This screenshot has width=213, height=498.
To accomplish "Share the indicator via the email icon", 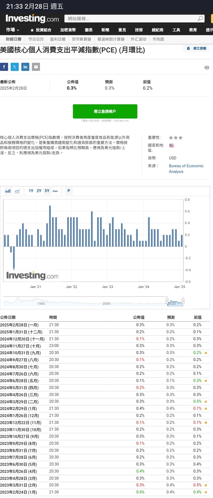I will 36,67.
